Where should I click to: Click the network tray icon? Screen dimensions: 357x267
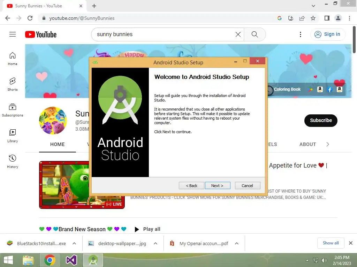[316, 260]
